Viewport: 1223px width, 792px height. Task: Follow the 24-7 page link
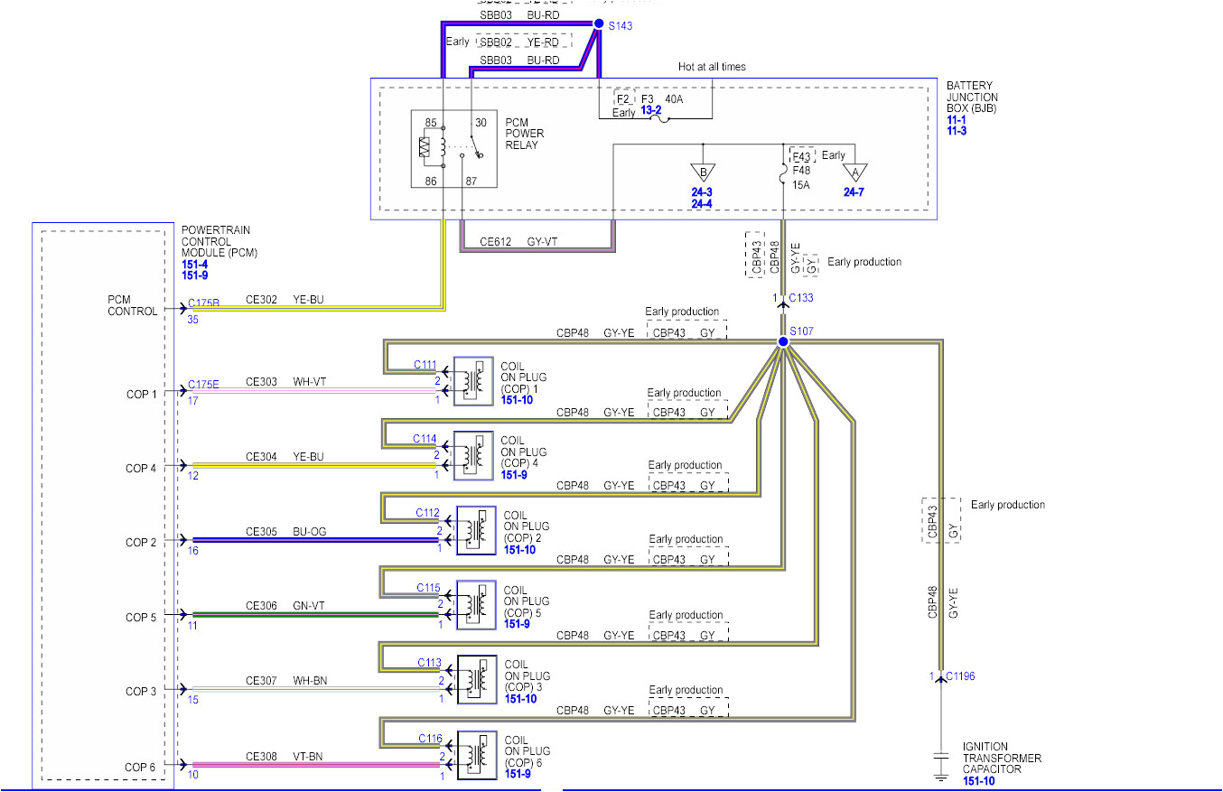852,192
